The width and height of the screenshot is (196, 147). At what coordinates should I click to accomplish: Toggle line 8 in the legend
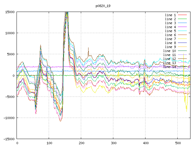[x=170, y=43]
